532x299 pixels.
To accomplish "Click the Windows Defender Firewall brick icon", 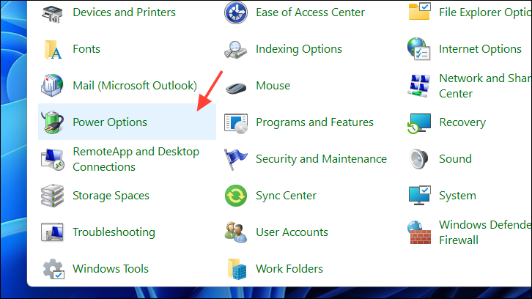I will pyautogui.click(x=419, y=232).
